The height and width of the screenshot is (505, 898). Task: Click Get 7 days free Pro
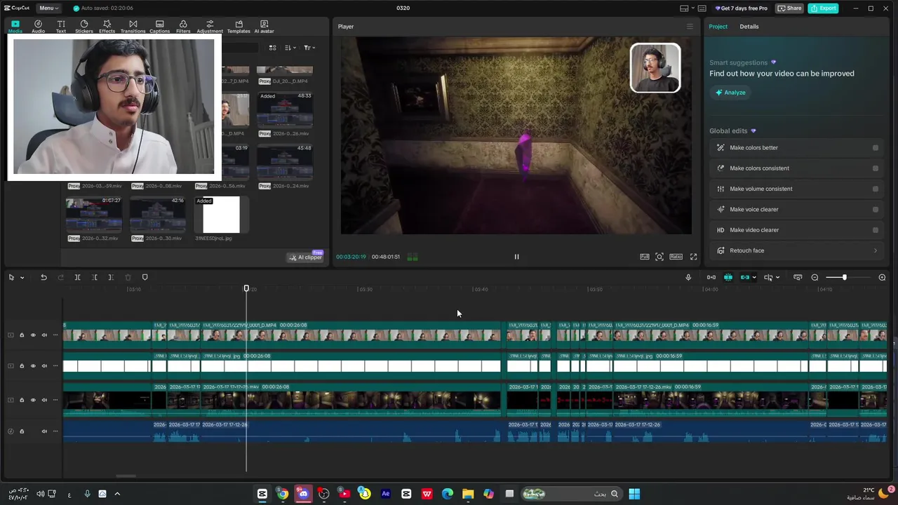point(742,8)
